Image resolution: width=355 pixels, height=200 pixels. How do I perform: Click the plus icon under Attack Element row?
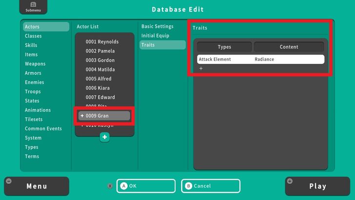201,69
